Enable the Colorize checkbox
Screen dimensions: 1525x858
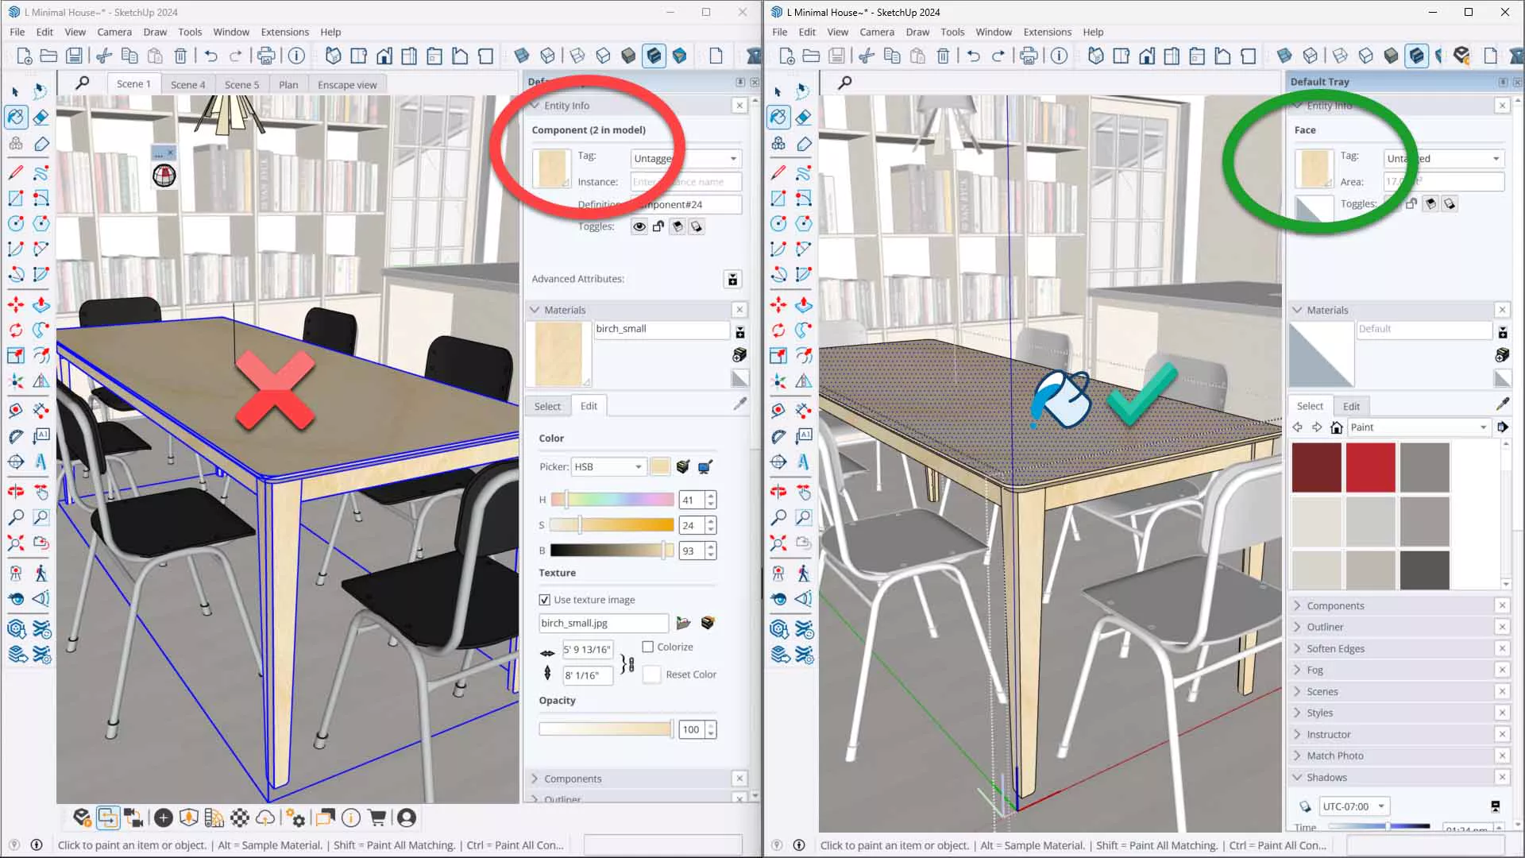648,647
